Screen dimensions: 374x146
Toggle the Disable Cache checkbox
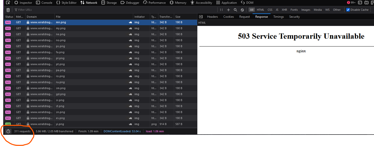[348, 10]
